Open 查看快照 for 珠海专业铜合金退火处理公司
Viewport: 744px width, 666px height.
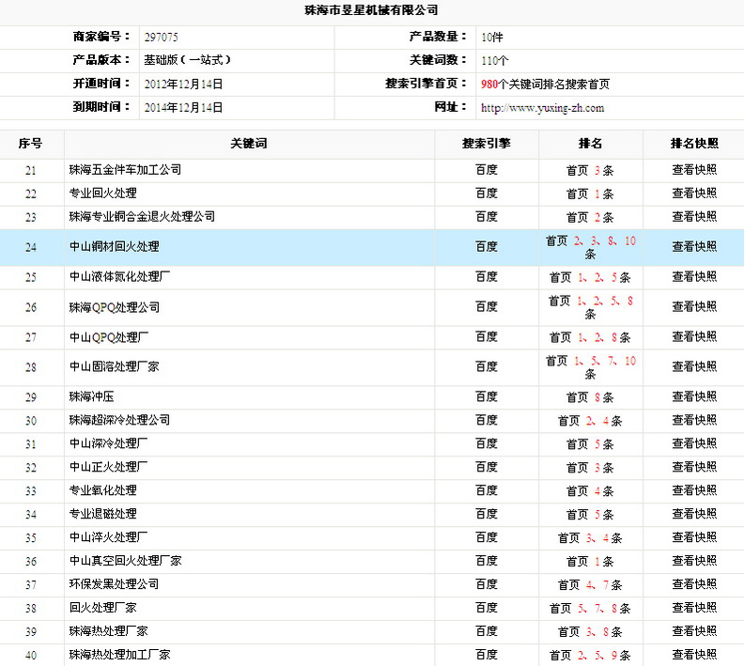click(x=694, y=217)
